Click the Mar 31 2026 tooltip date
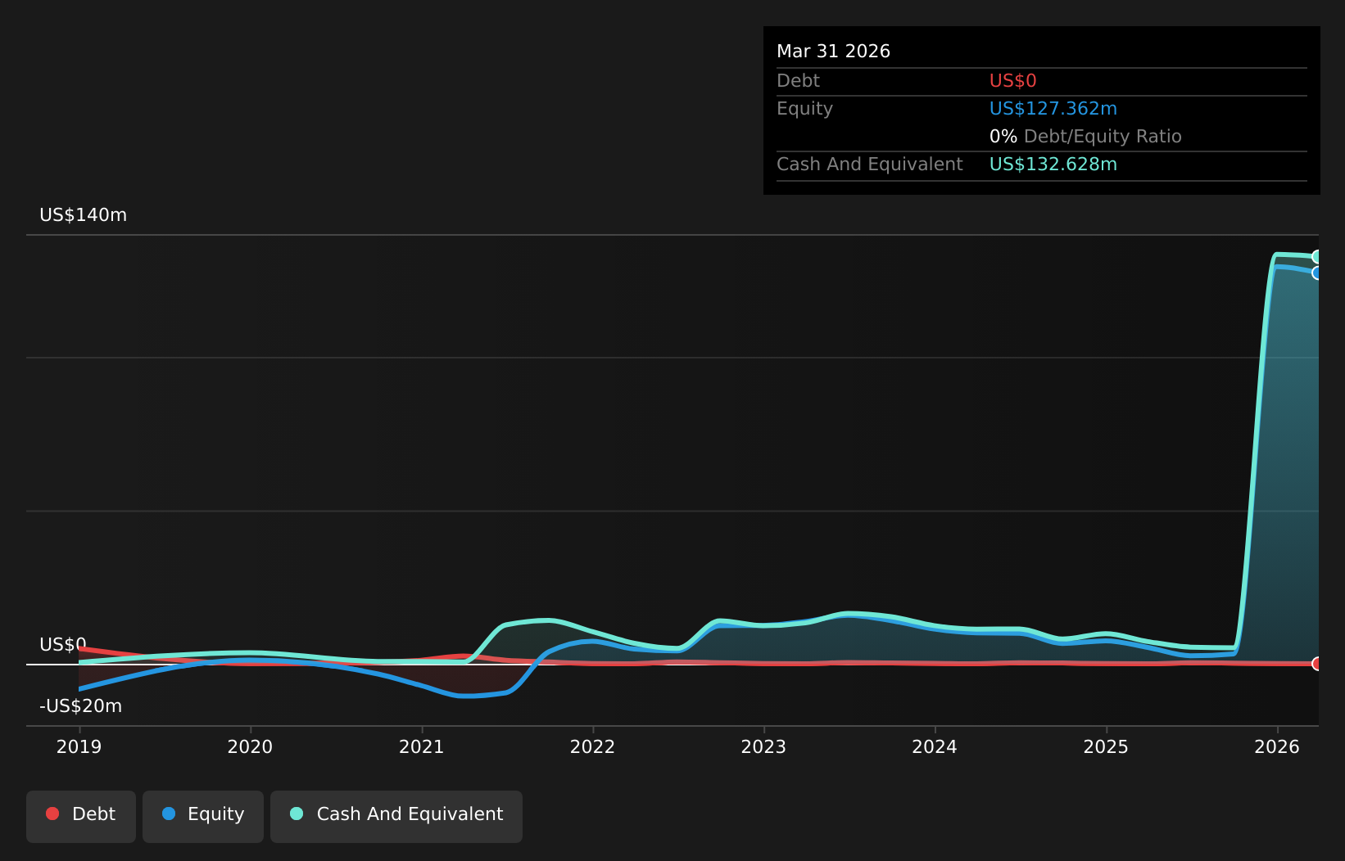 pos(833,52)
